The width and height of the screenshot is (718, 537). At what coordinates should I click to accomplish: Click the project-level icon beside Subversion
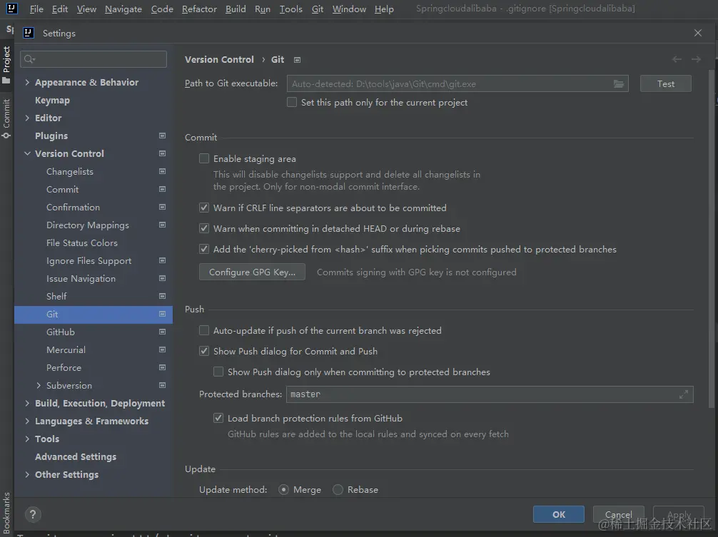[x=162, y=386]
